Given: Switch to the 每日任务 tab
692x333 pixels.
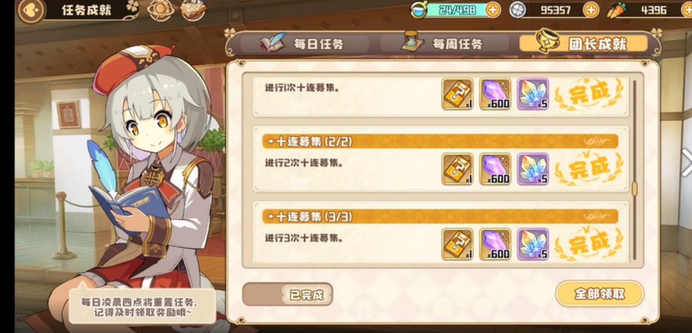Looking at the screenshot, I should [305, 44].
